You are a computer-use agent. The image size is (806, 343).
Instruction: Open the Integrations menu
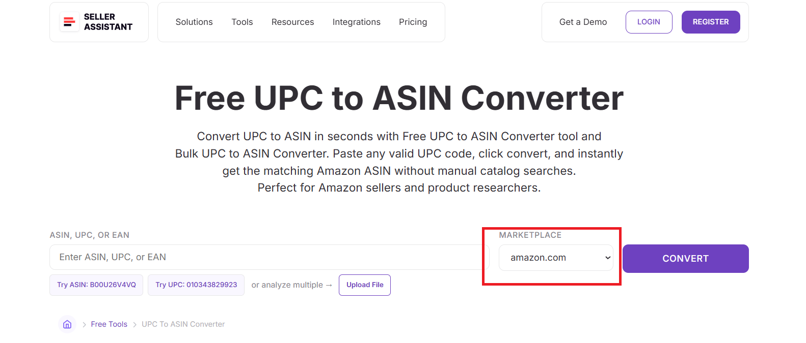point(356,22)
